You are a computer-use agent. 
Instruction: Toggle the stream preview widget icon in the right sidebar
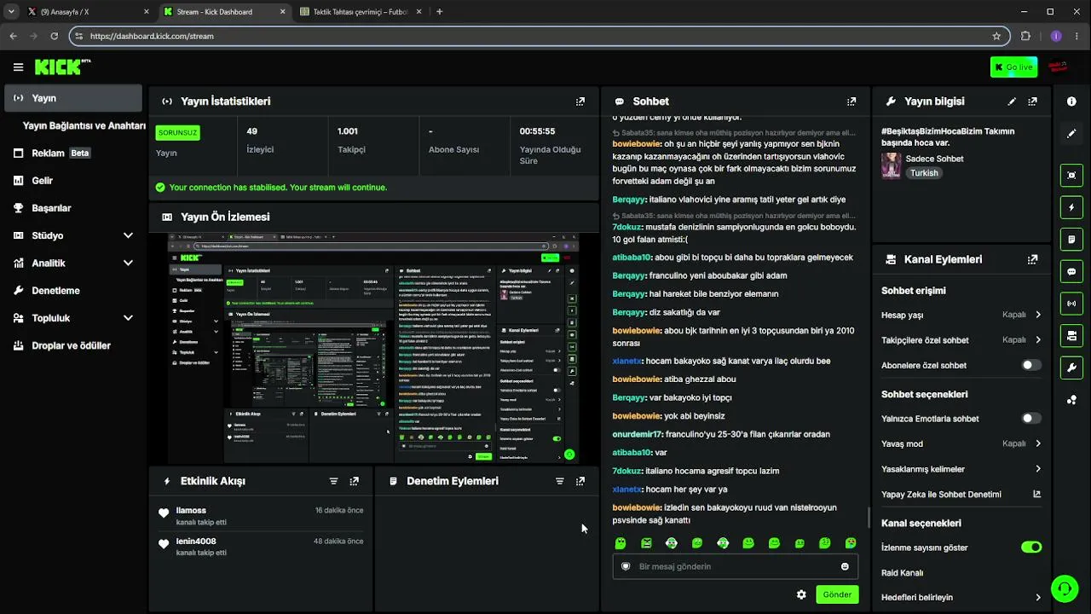point(1071,176)
